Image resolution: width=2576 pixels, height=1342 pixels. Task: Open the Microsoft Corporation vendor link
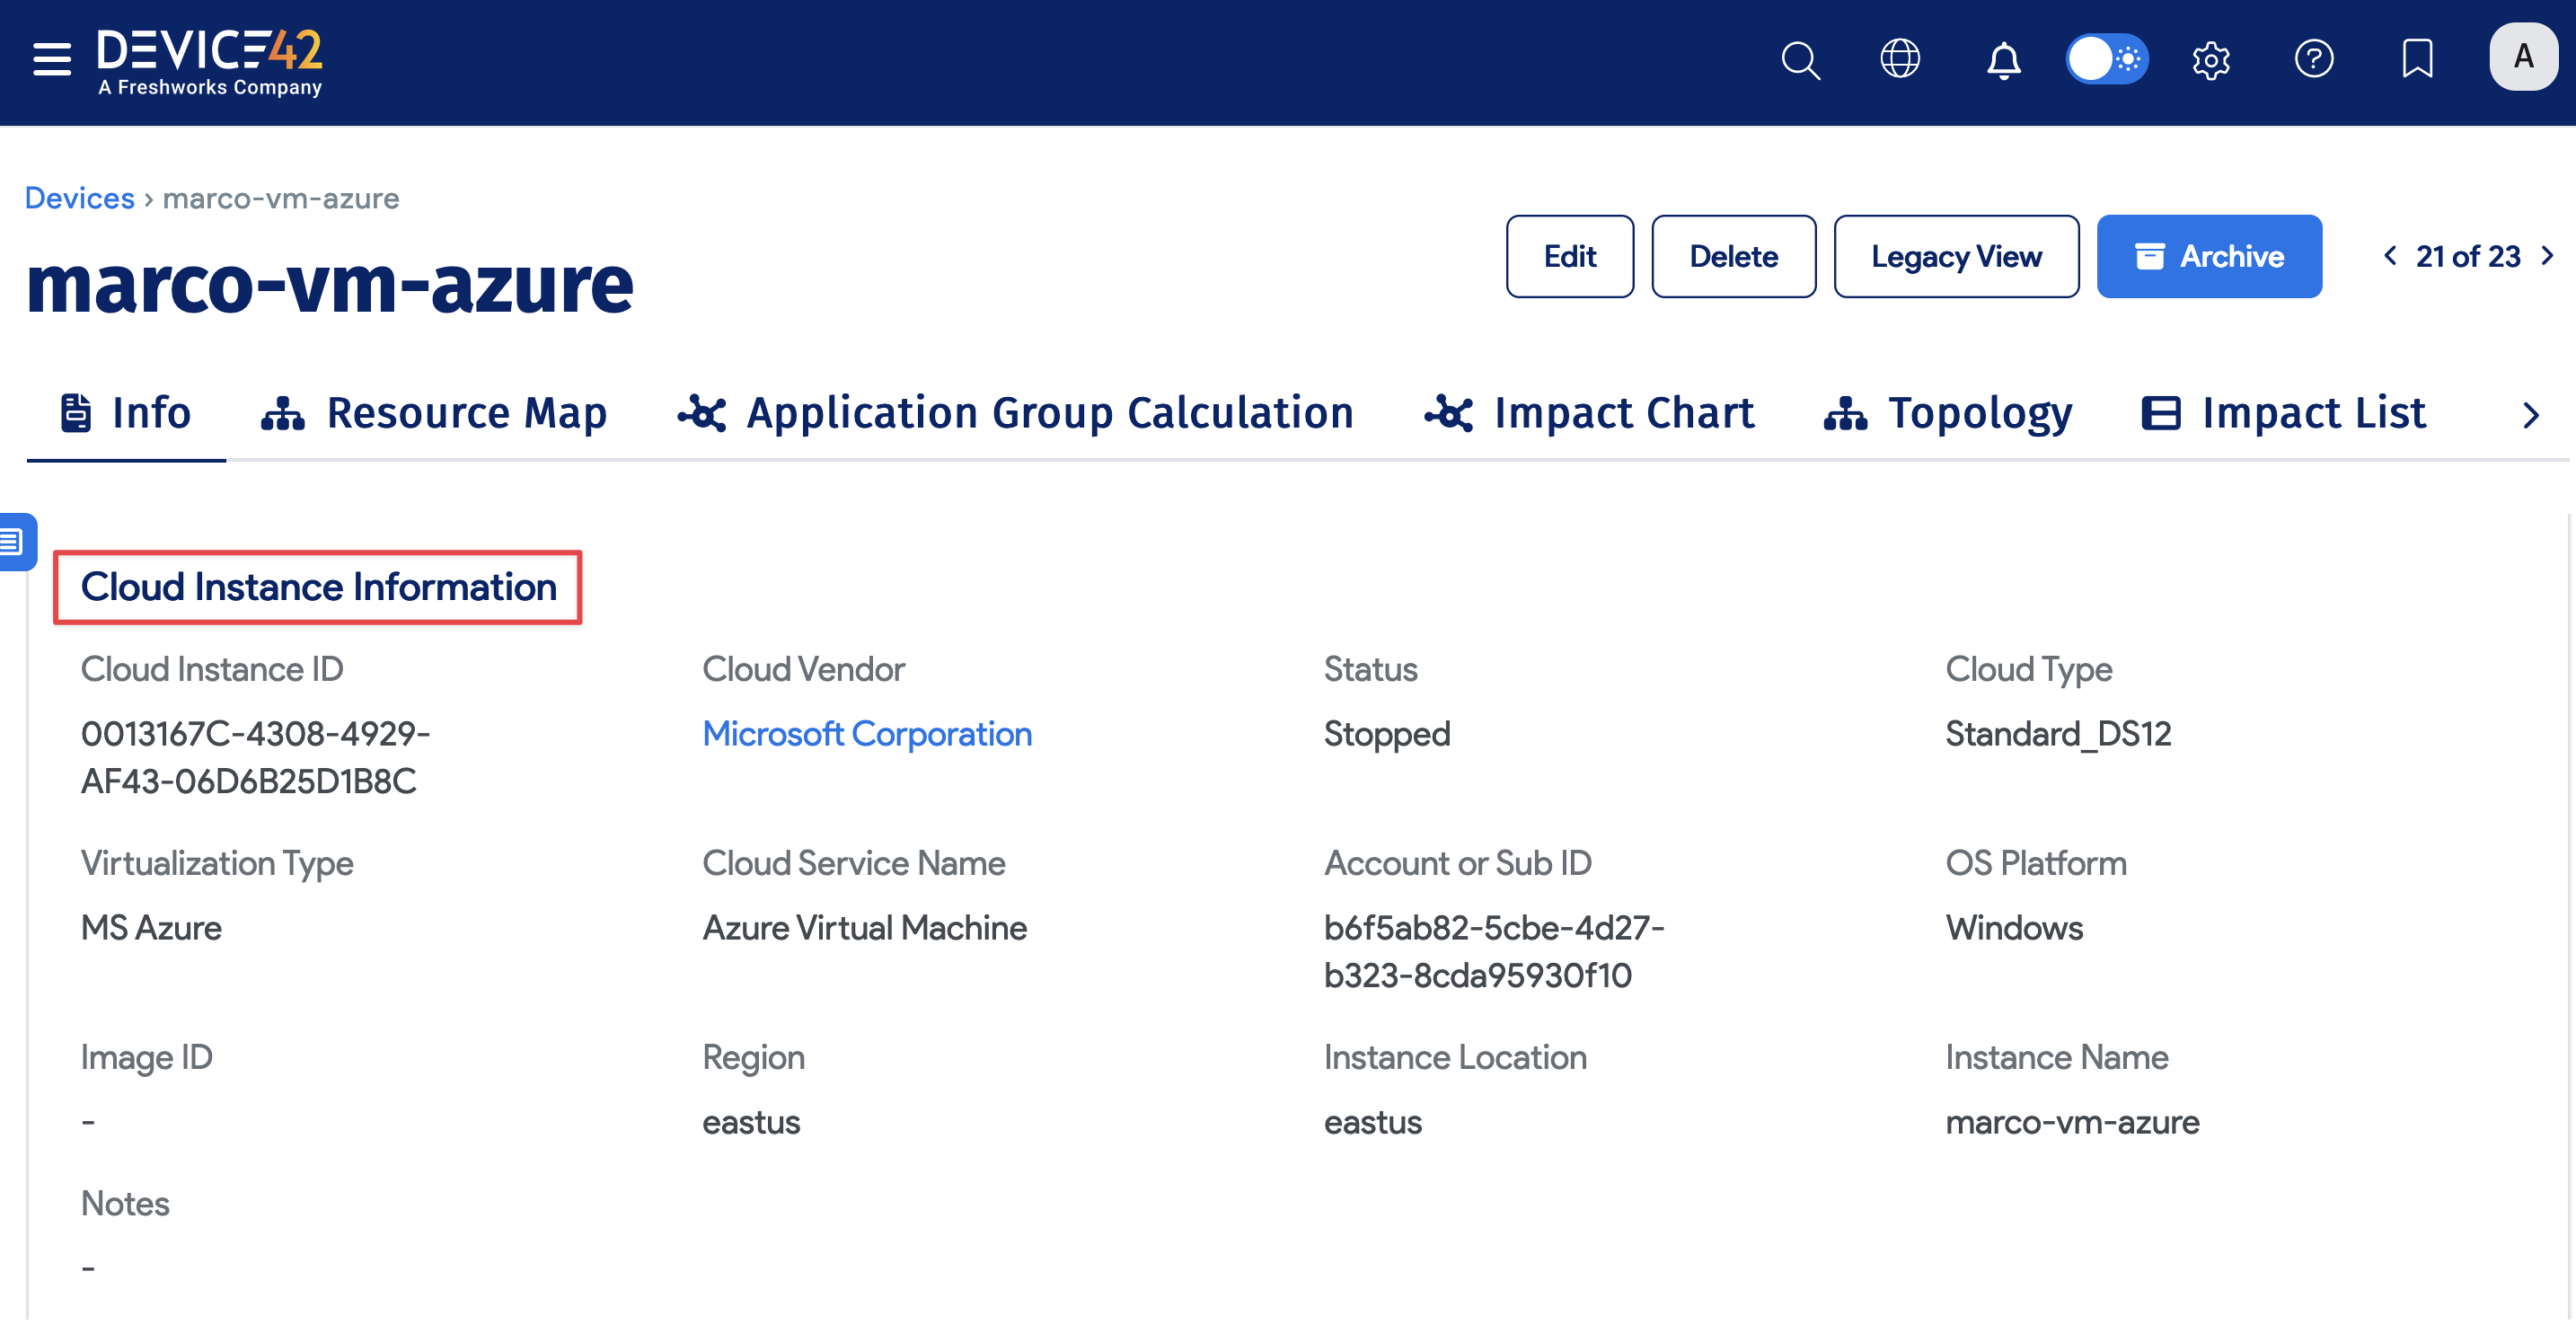[867, 733]
